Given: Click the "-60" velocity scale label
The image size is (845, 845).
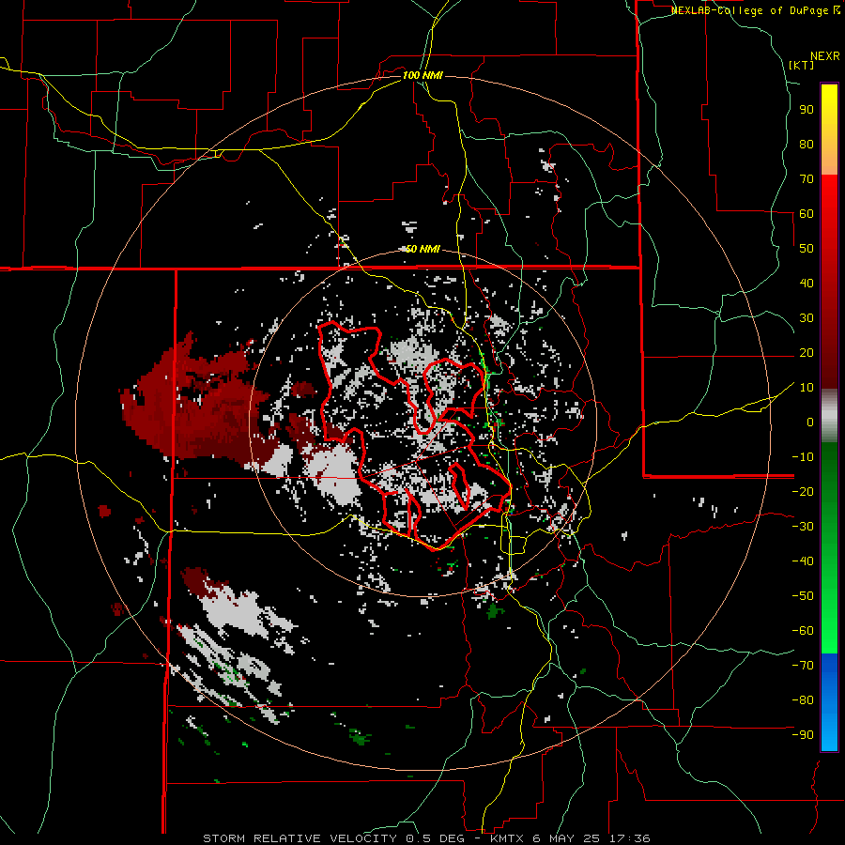Looking at the screenshot, I should tap(803, 631).
